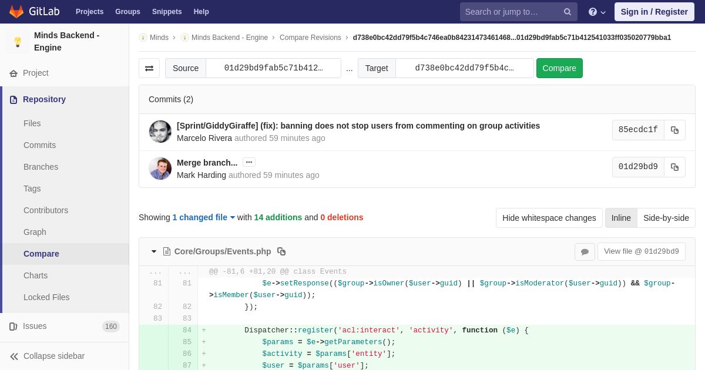705x370 pixels.
Task: Go to Branches in sidebar
Action: [x=41, y=167]
